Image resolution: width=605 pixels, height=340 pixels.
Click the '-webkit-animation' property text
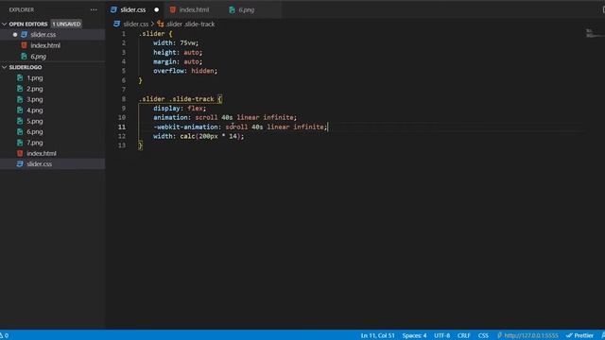click(x=185, y=127)
